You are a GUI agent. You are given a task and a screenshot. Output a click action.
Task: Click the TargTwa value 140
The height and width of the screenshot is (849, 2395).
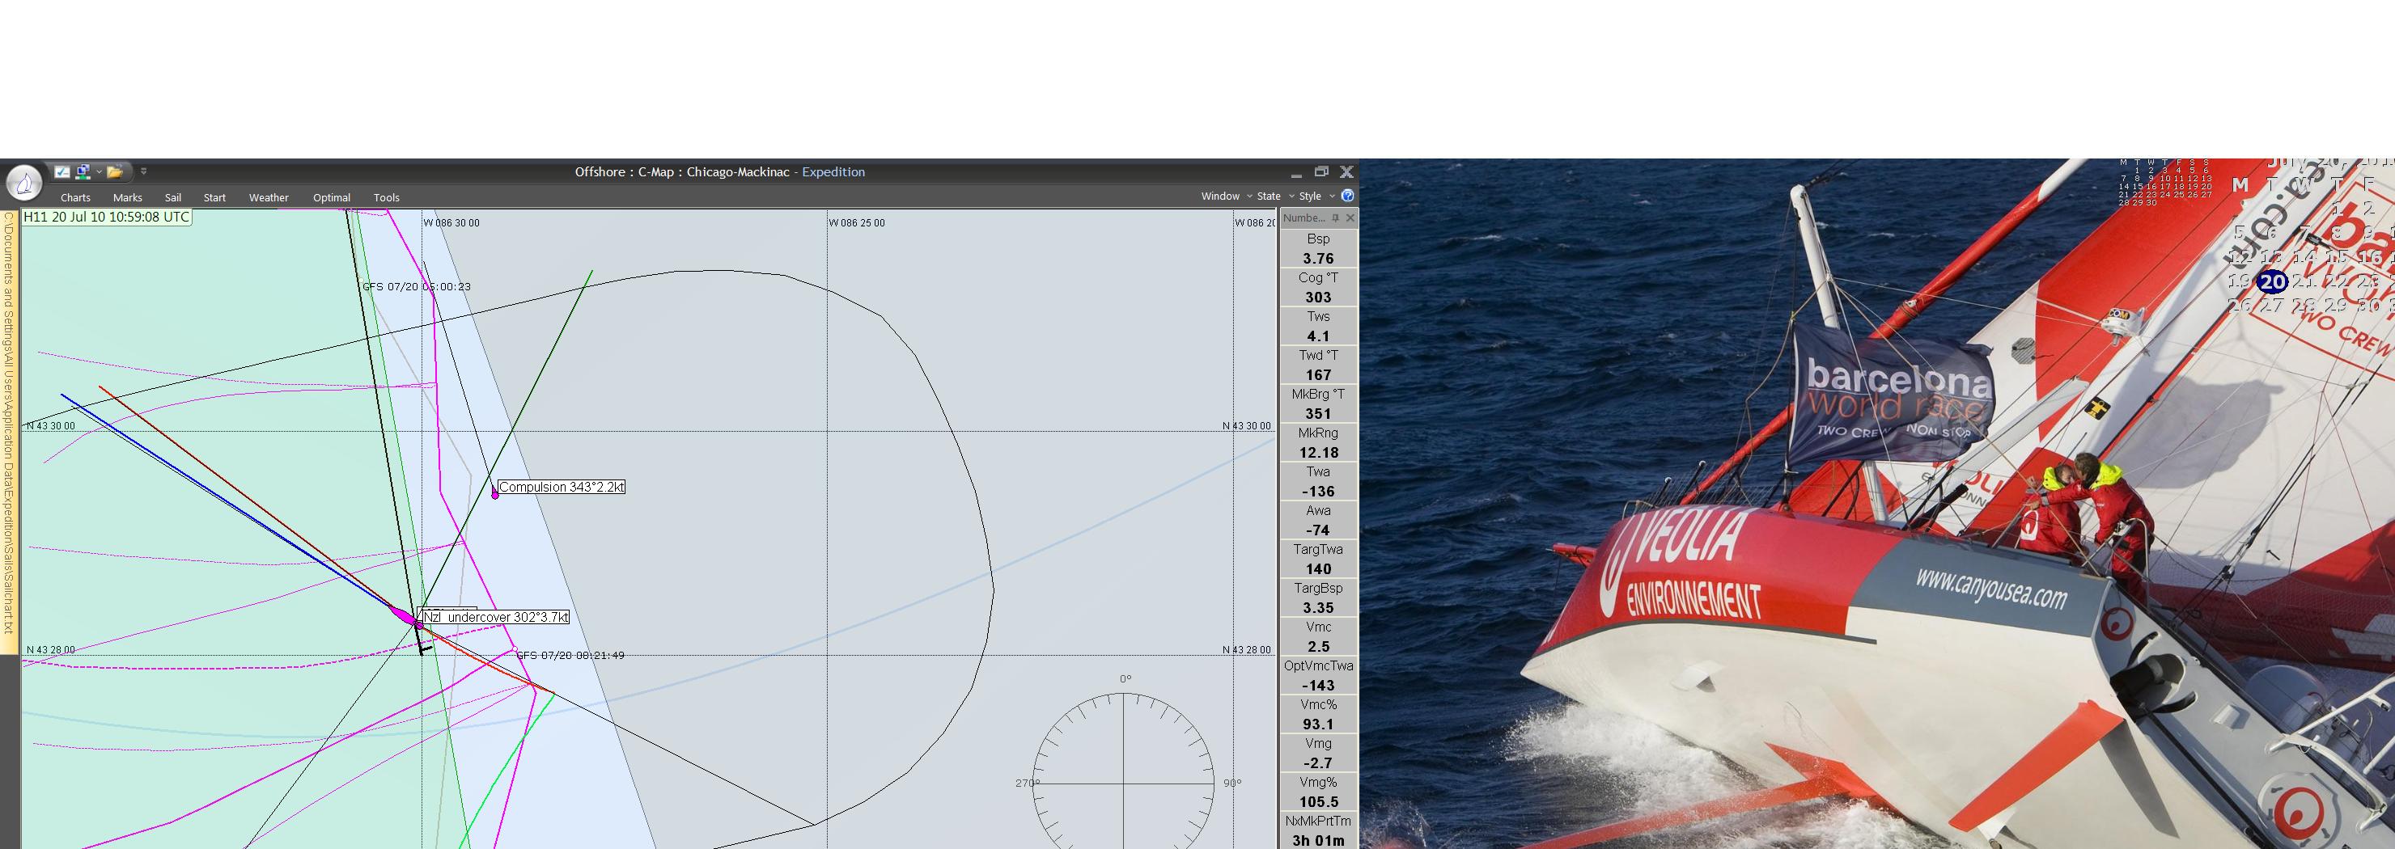coord(1318,569)
